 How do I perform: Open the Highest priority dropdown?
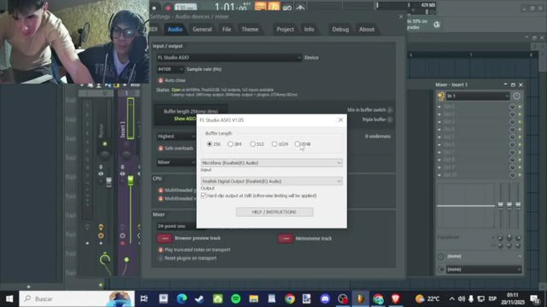point(176,136)
